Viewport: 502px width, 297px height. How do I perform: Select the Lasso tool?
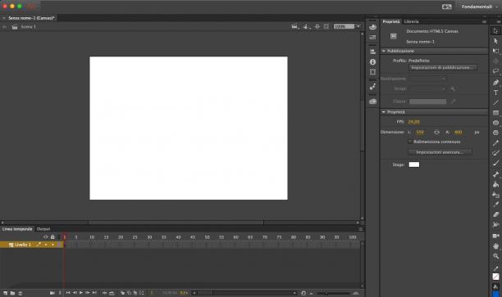pos(495,71)
